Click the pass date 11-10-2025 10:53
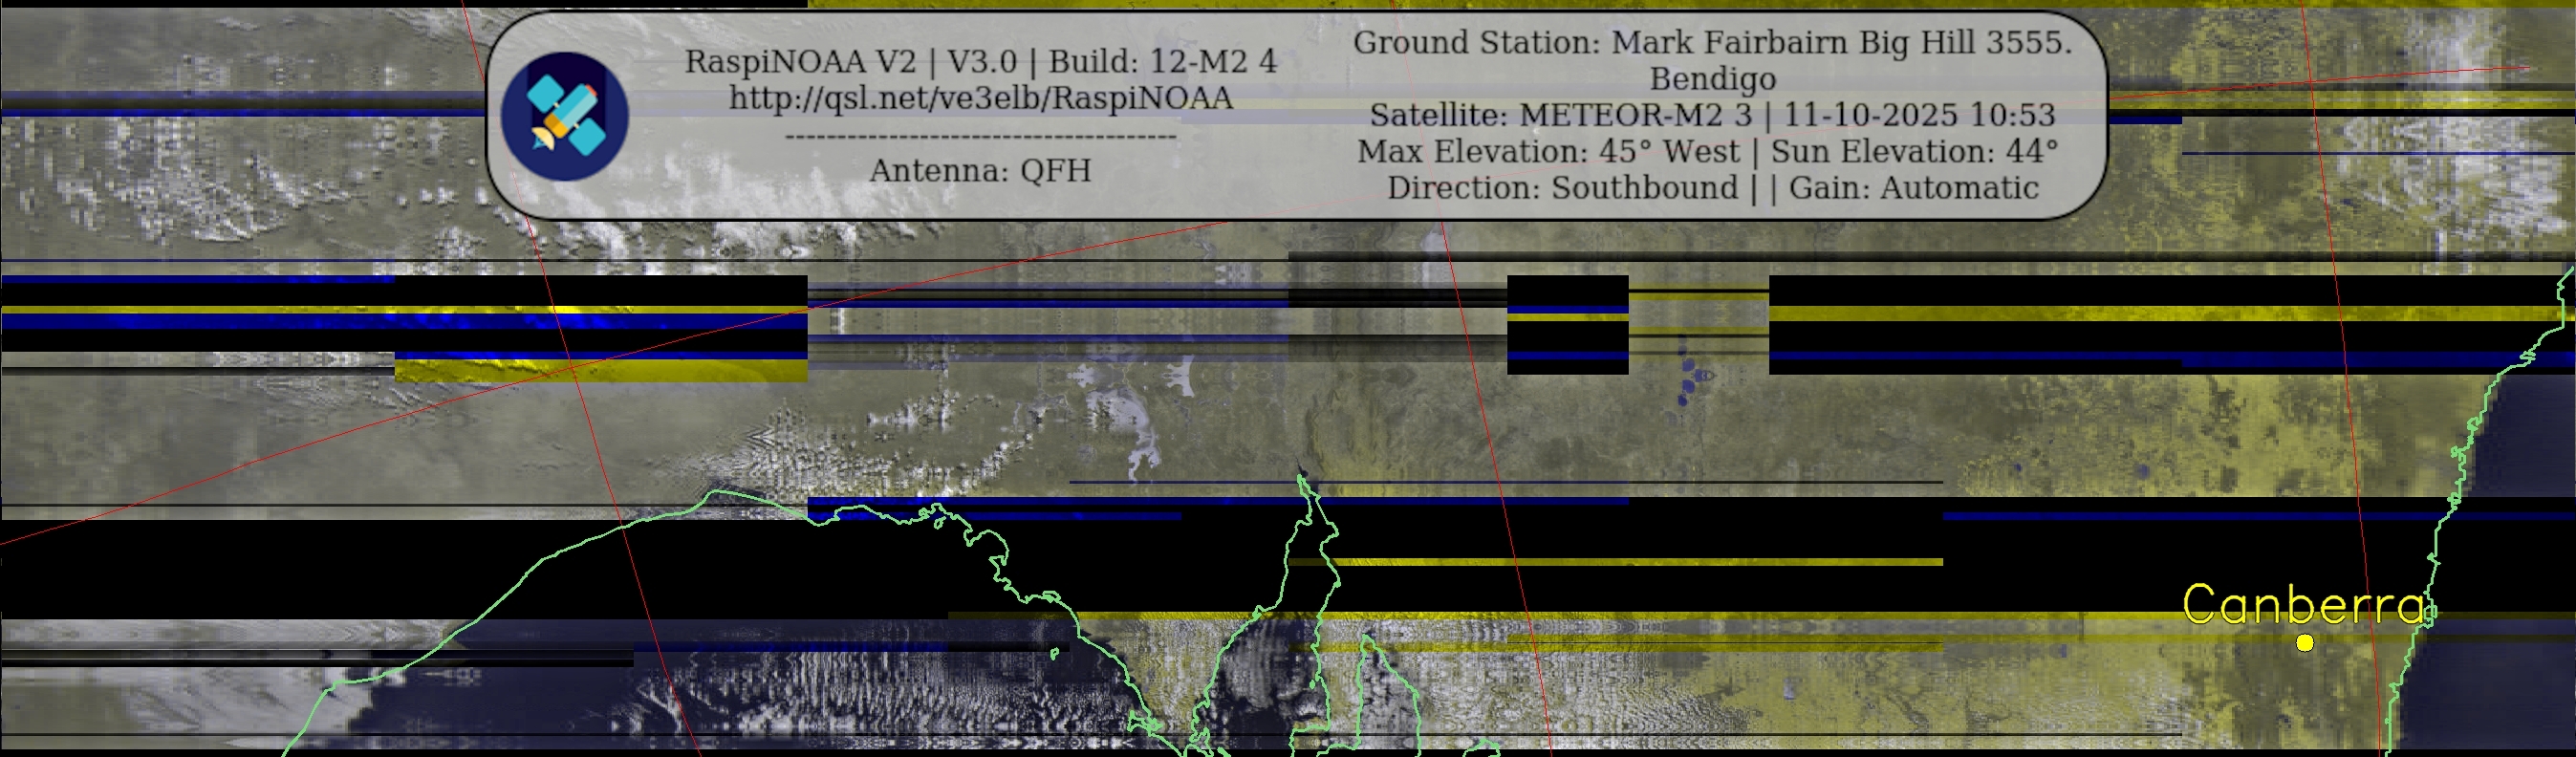Viewport: 2576px width, 757px height. [1919, 115]
